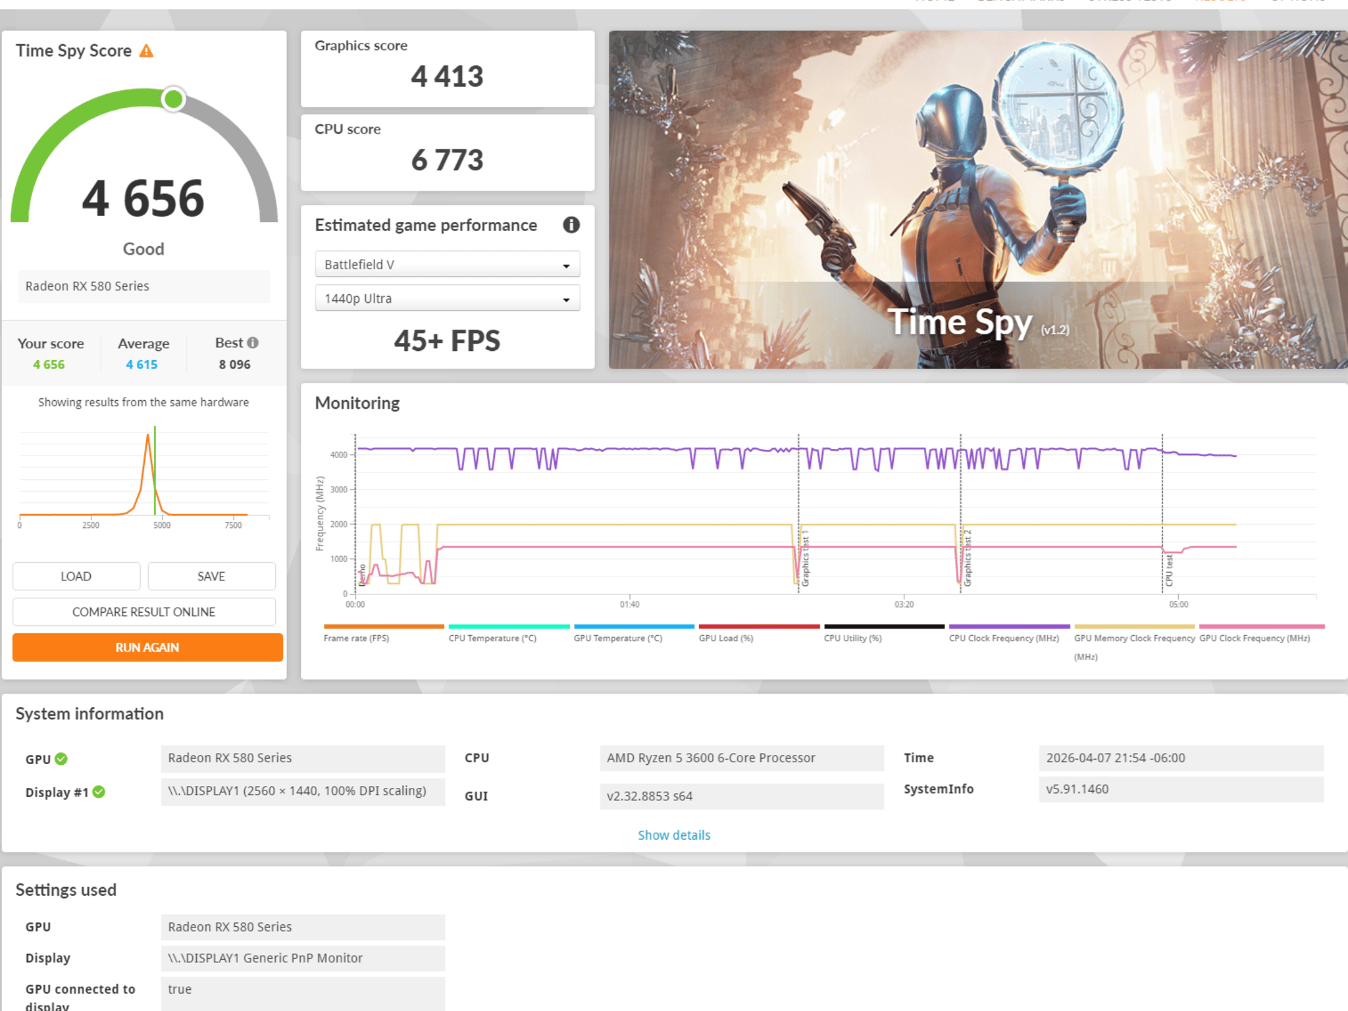1348x1011 pixels.
Task: Click COMPARE RESULT ONLINE button
Action: tap(144, 611)
